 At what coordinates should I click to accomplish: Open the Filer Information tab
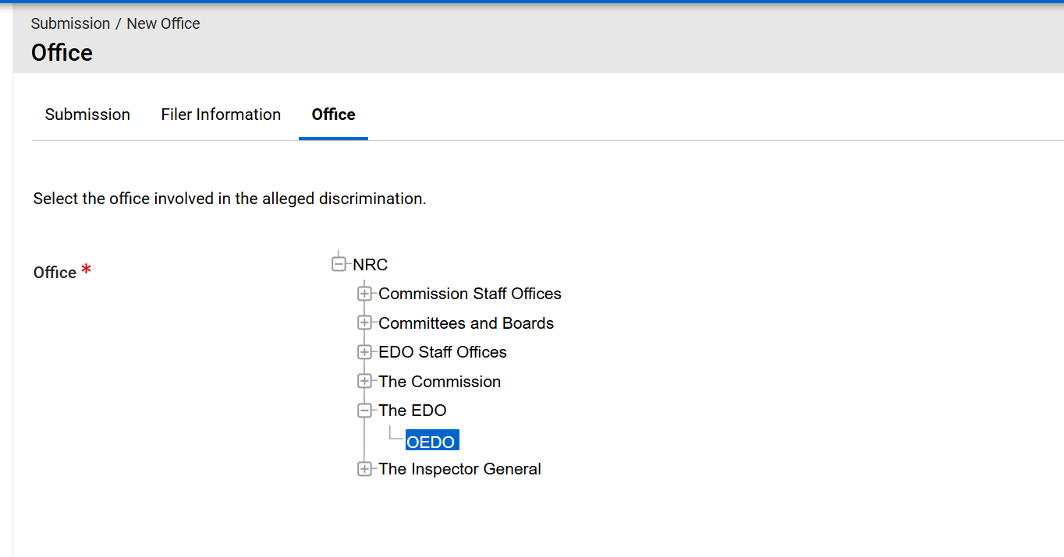(221, 115)
